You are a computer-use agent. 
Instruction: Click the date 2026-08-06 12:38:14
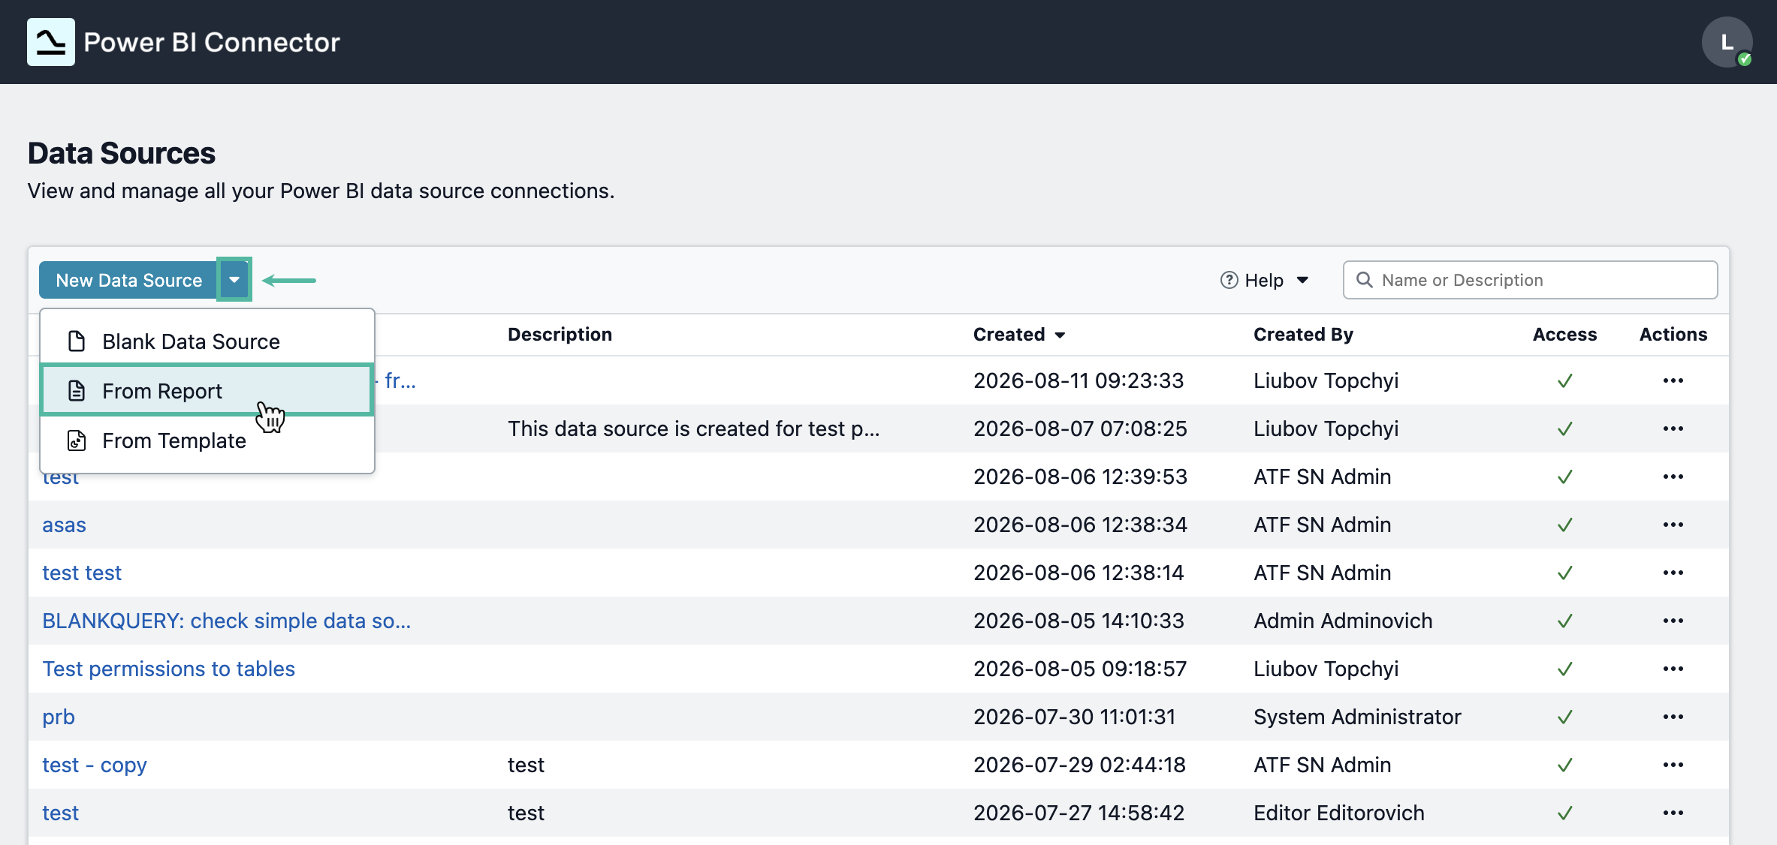pyautogui.click(x=1079, y=573)
